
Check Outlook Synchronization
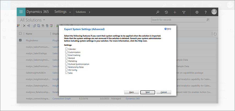point(66,64)
